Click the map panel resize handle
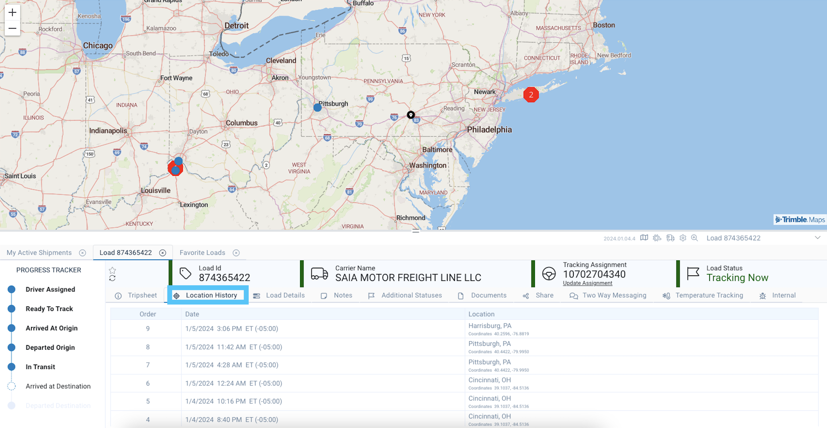 coord(415,231)
